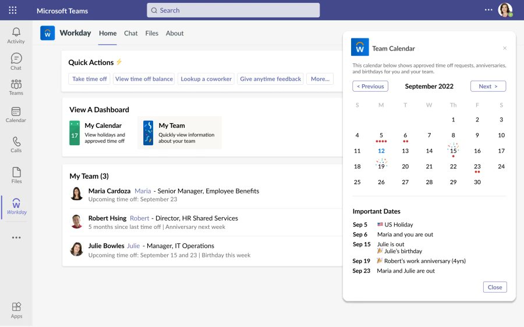The height and width of the screenshot is (327, 524).
Task: Open Chat in the left sidebar
Action: point(16,62)
